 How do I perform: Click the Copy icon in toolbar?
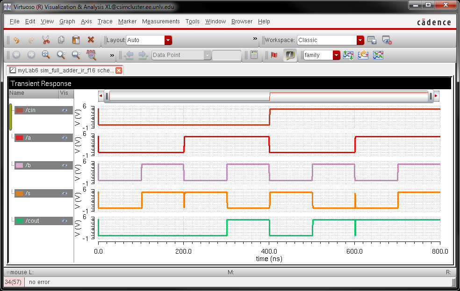point(61,40)
